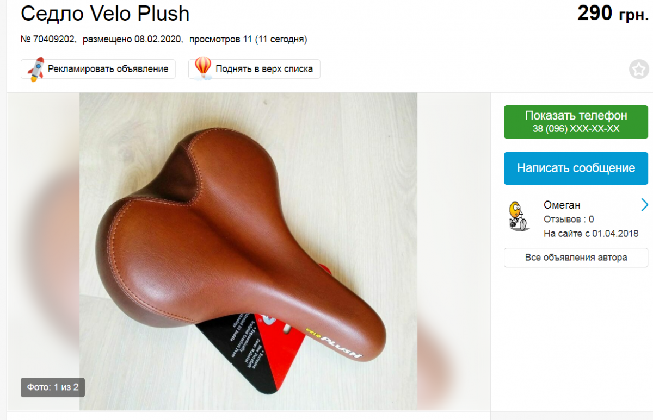Click the price '290 грн.'
The height and width of the screenshot is (420, 653).
tap(613, 13)
